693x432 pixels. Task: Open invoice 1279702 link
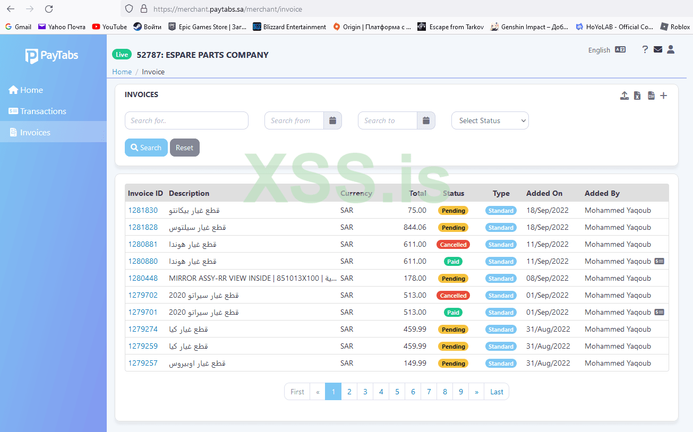pos(143,295)
